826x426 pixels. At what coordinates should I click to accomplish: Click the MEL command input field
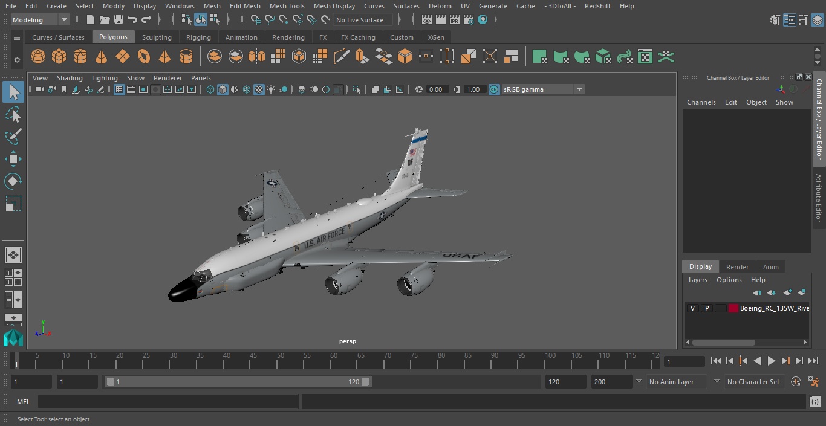pos(167,402)
